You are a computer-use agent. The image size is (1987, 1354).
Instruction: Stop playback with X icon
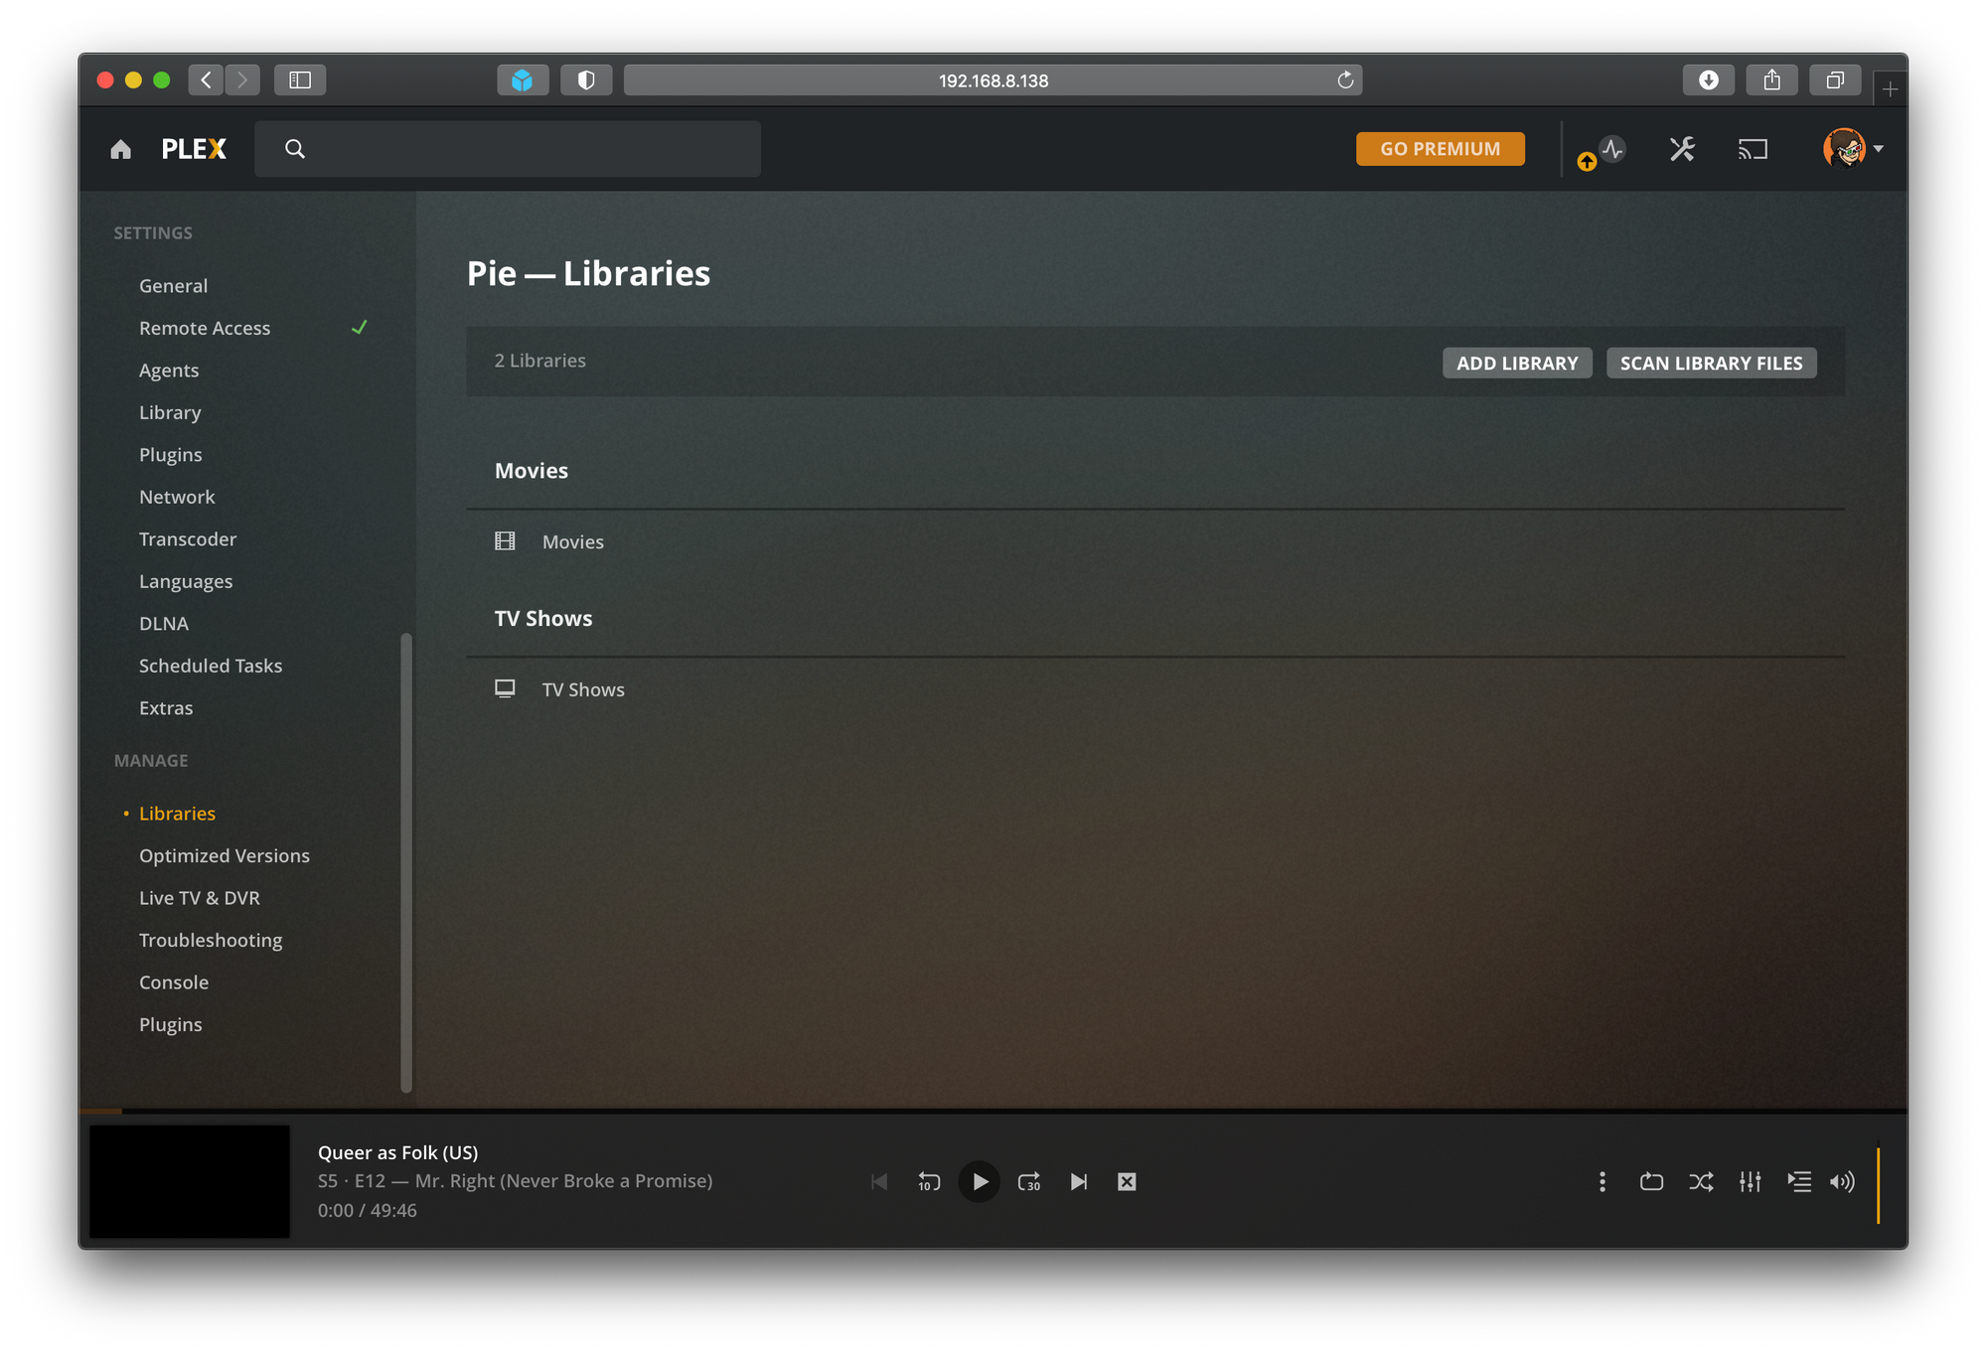(1126, 1181)
